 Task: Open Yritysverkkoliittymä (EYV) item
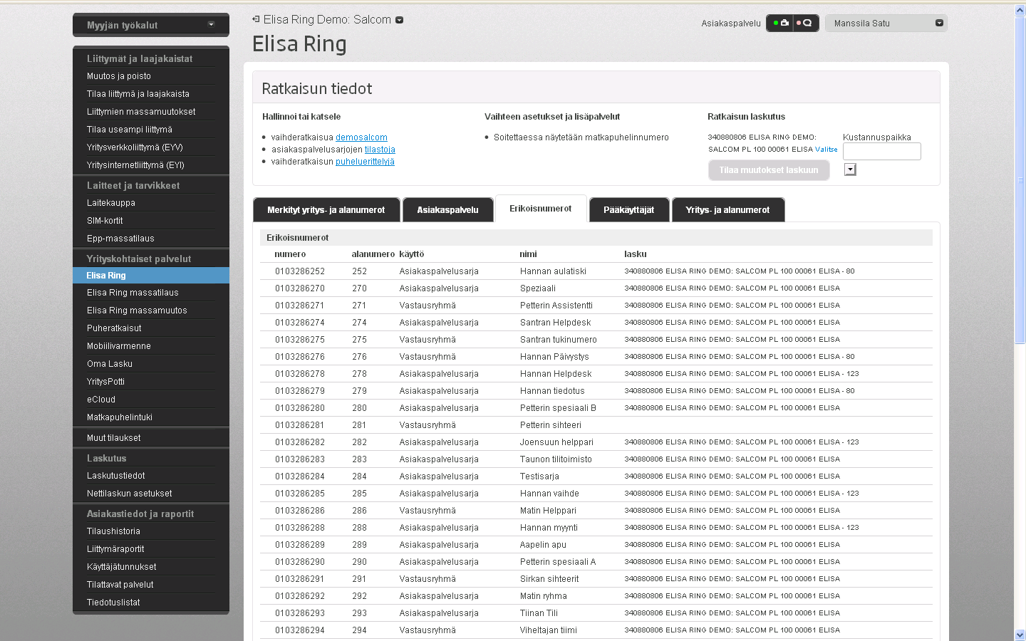pos(135,147)
